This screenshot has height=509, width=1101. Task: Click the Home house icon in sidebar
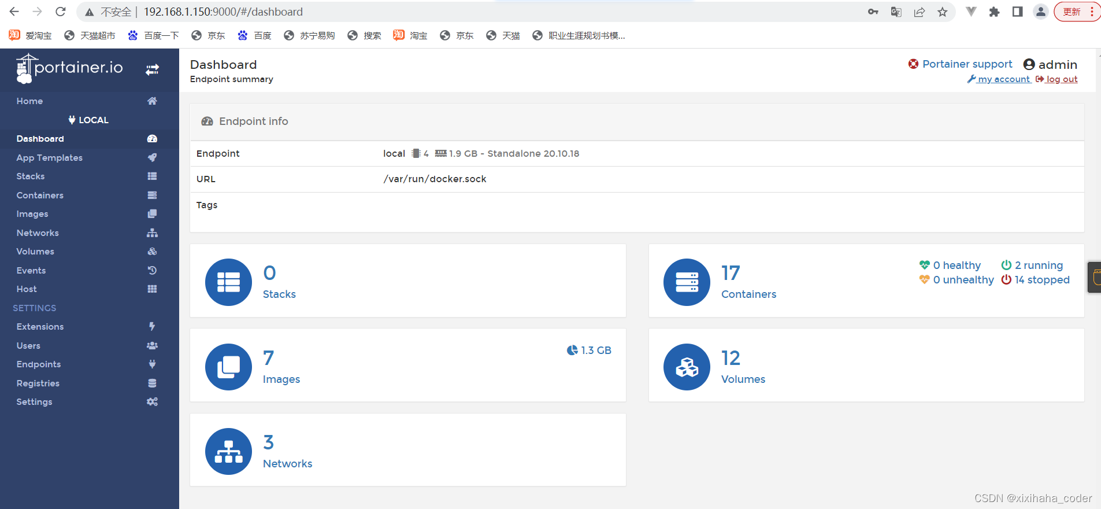click(152, 101)
